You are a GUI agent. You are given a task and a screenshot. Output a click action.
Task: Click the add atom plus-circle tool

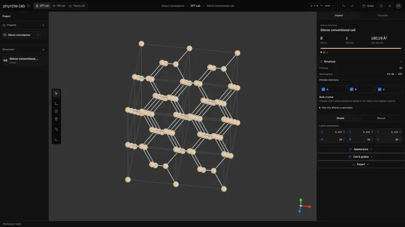point(56,111)
